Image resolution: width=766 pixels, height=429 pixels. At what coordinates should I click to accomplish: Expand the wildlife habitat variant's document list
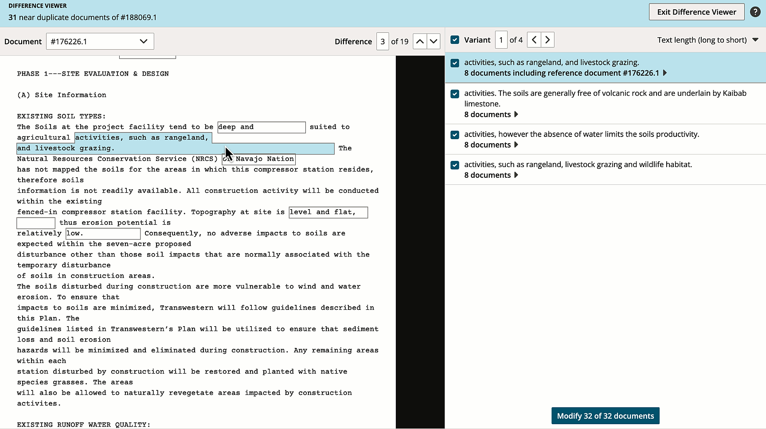(x=515, y=175)
